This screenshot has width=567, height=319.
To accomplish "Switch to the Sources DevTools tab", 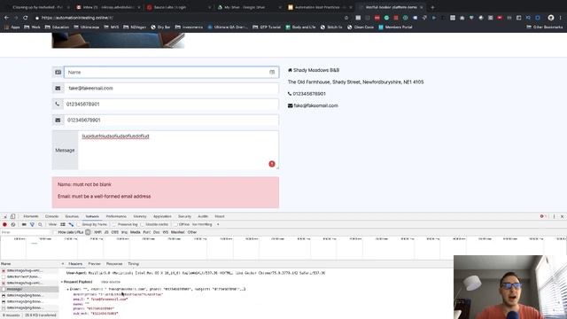I will (x=72, y=216).
